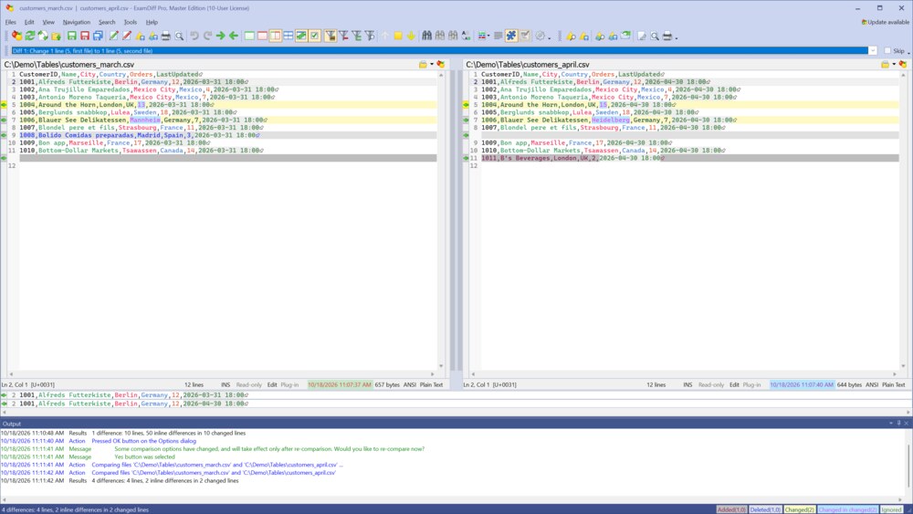
Task: Click the Options gear icon in toolbar
Action: click(x=540, y=37)
